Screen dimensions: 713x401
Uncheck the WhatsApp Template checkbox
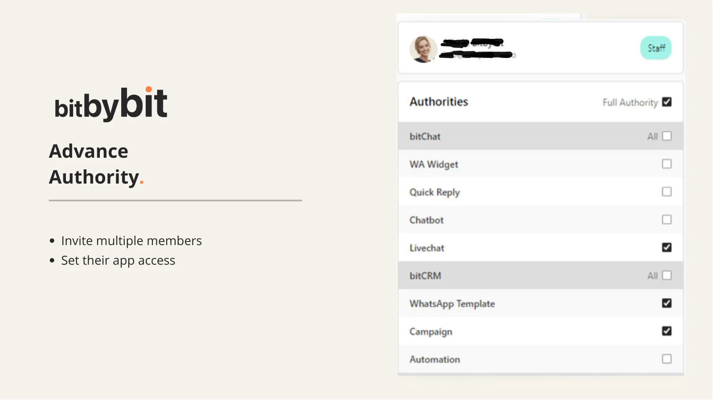click(x=667, y=303)
